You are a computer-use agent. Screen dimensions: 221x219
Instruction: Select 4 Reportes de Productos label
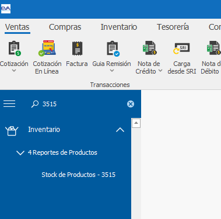tap(62, 152)
